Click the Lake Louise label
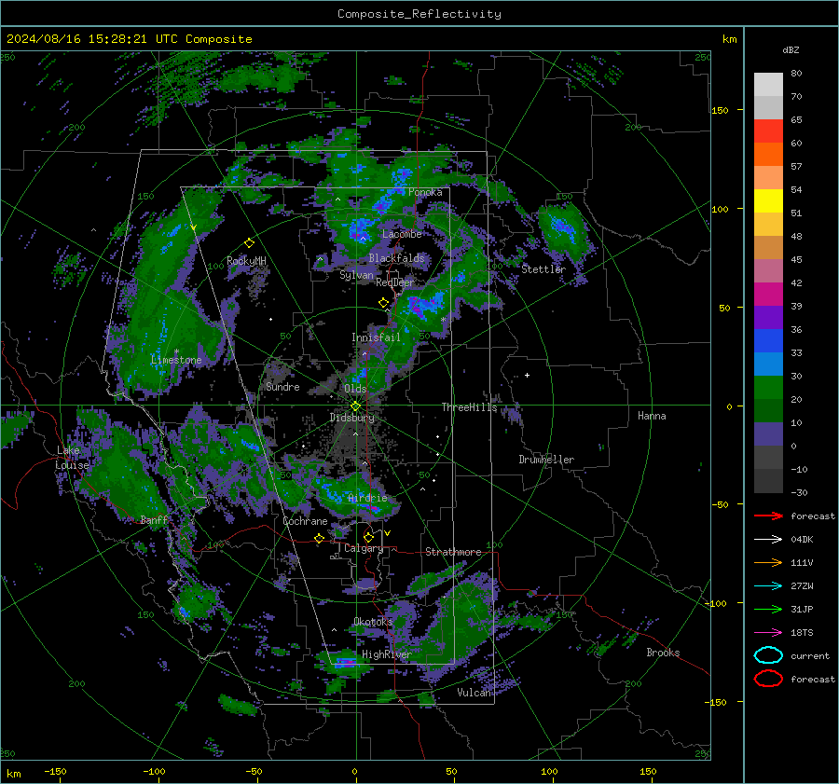 click(x=73, y=458)
